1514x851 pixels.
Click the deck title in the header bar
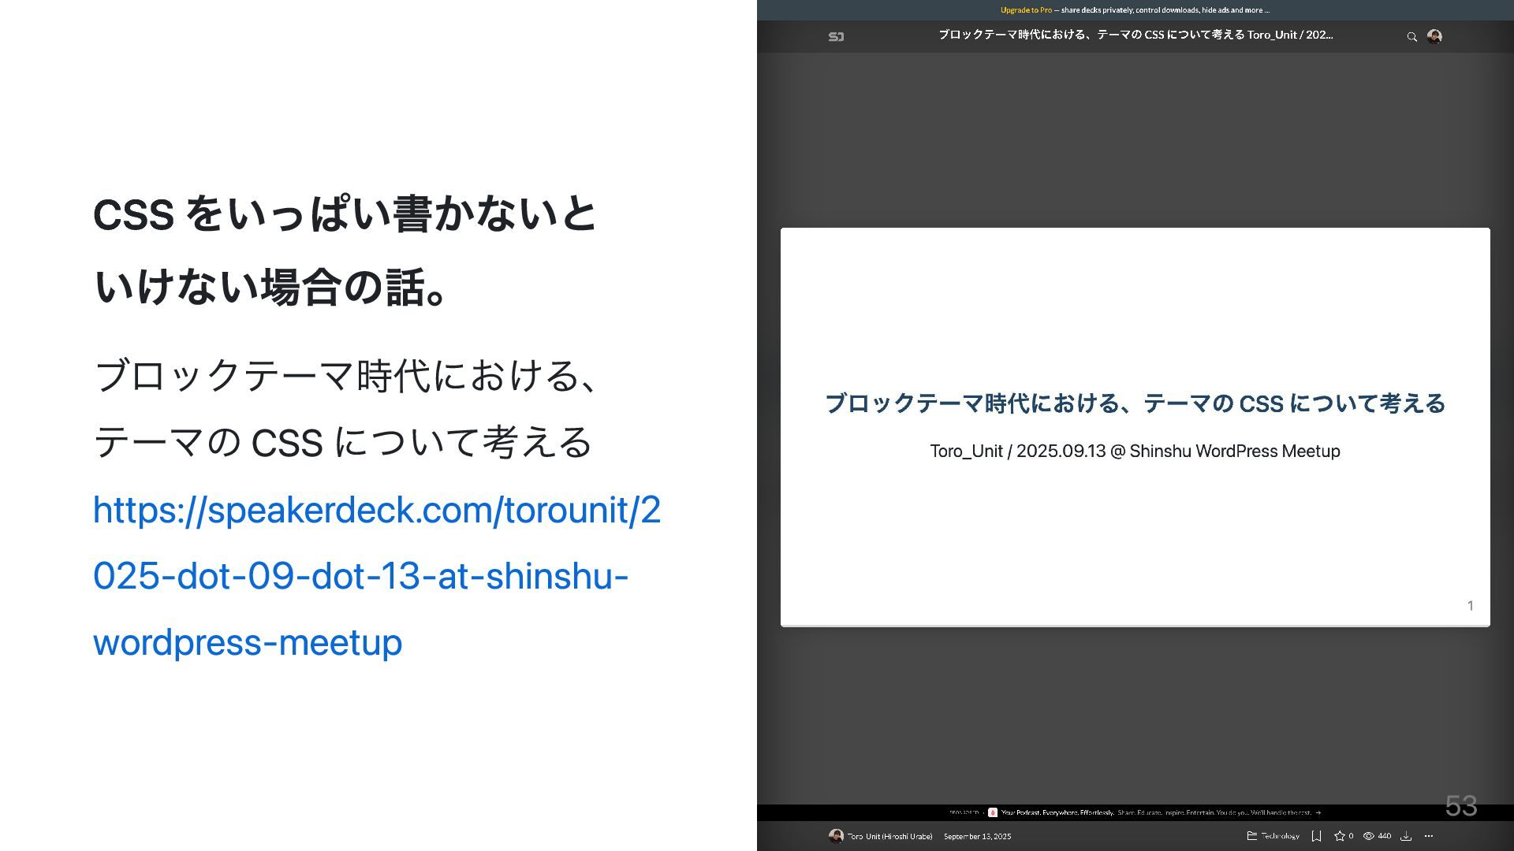(x=1135, y=35)
